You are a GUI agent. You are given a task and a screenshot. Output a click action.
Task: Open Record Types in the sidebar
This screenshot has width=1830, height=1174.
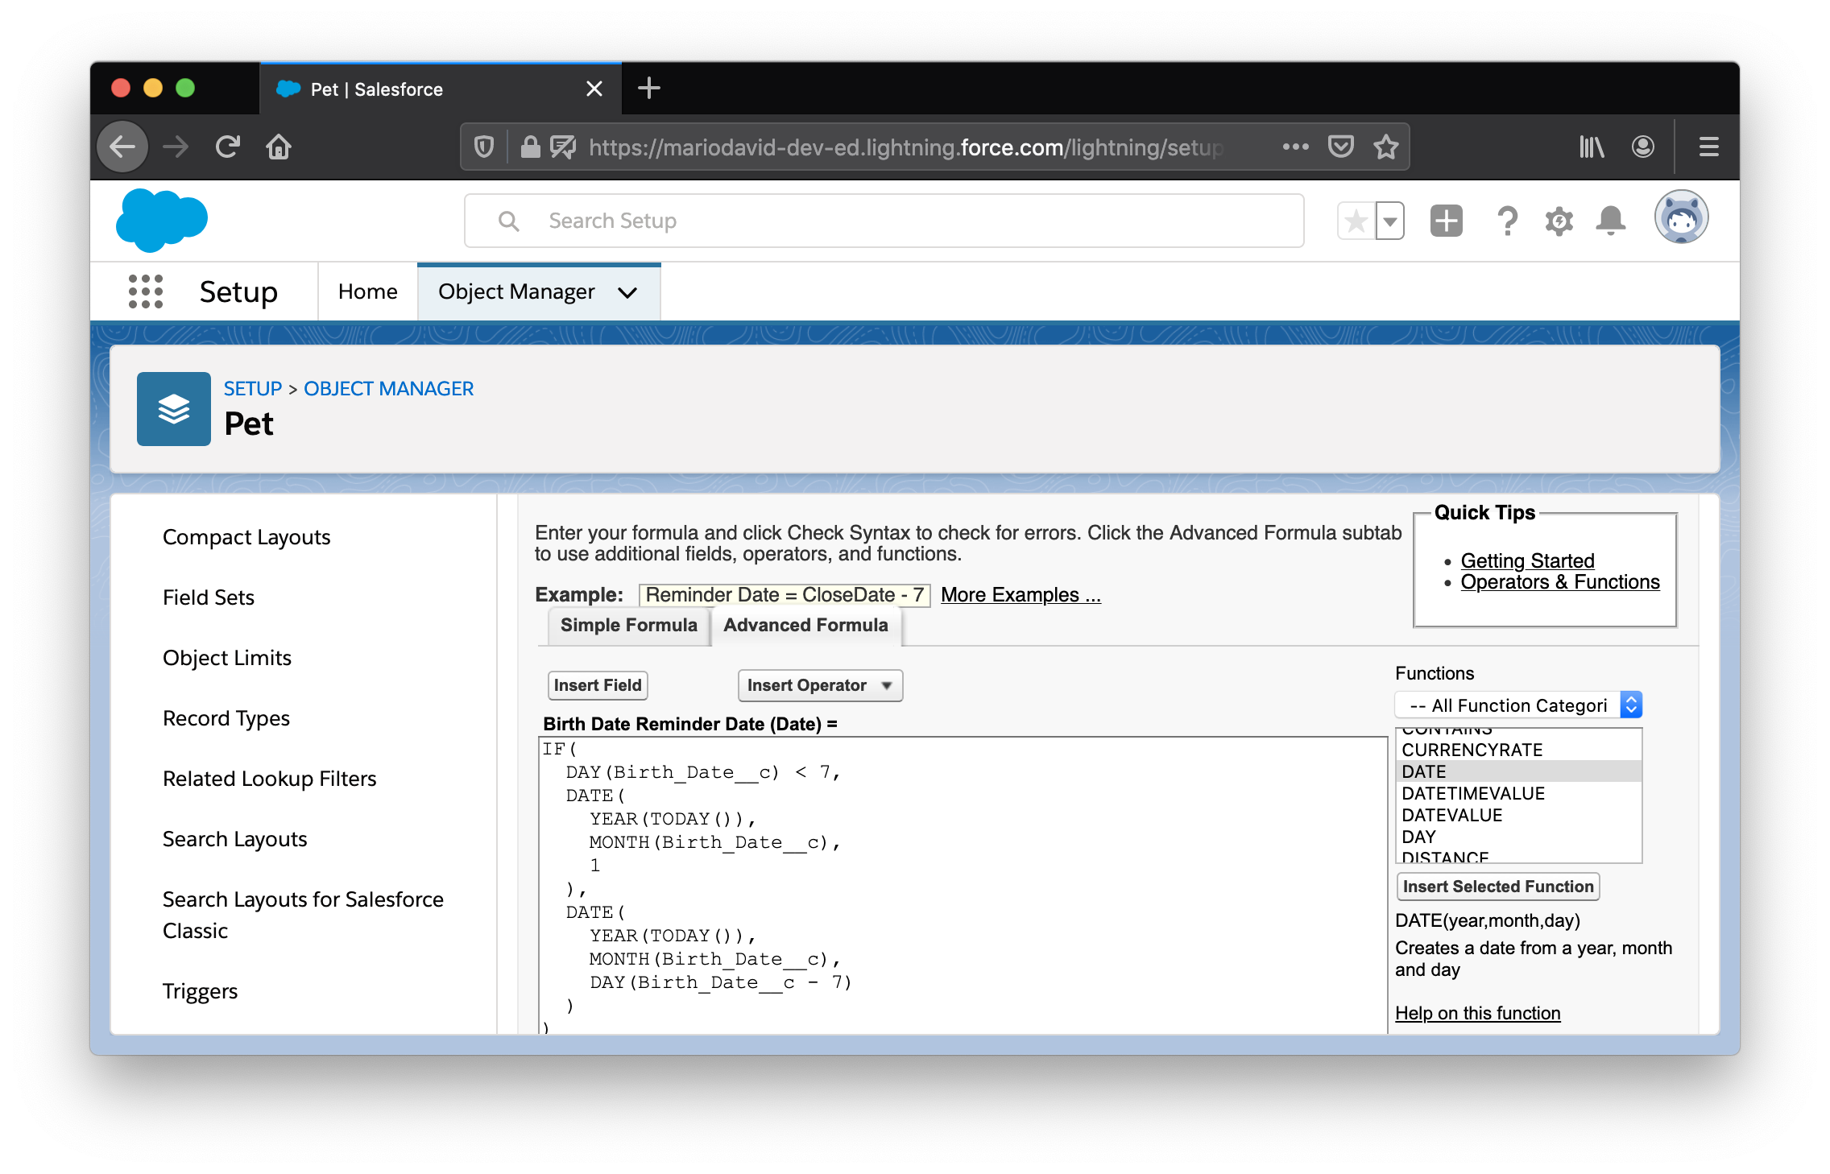[226, 718]
